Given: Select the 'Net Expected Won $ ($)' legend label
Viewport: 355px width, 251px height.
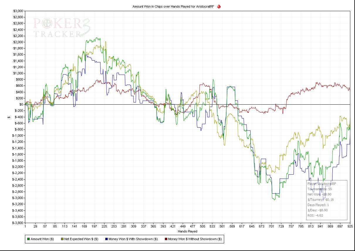Looking at the screenshot, I should point(79,239).
